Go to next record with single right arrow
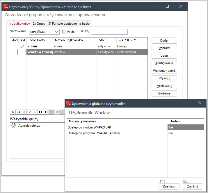This screenshot has width=208, height=193. point(35,112)
